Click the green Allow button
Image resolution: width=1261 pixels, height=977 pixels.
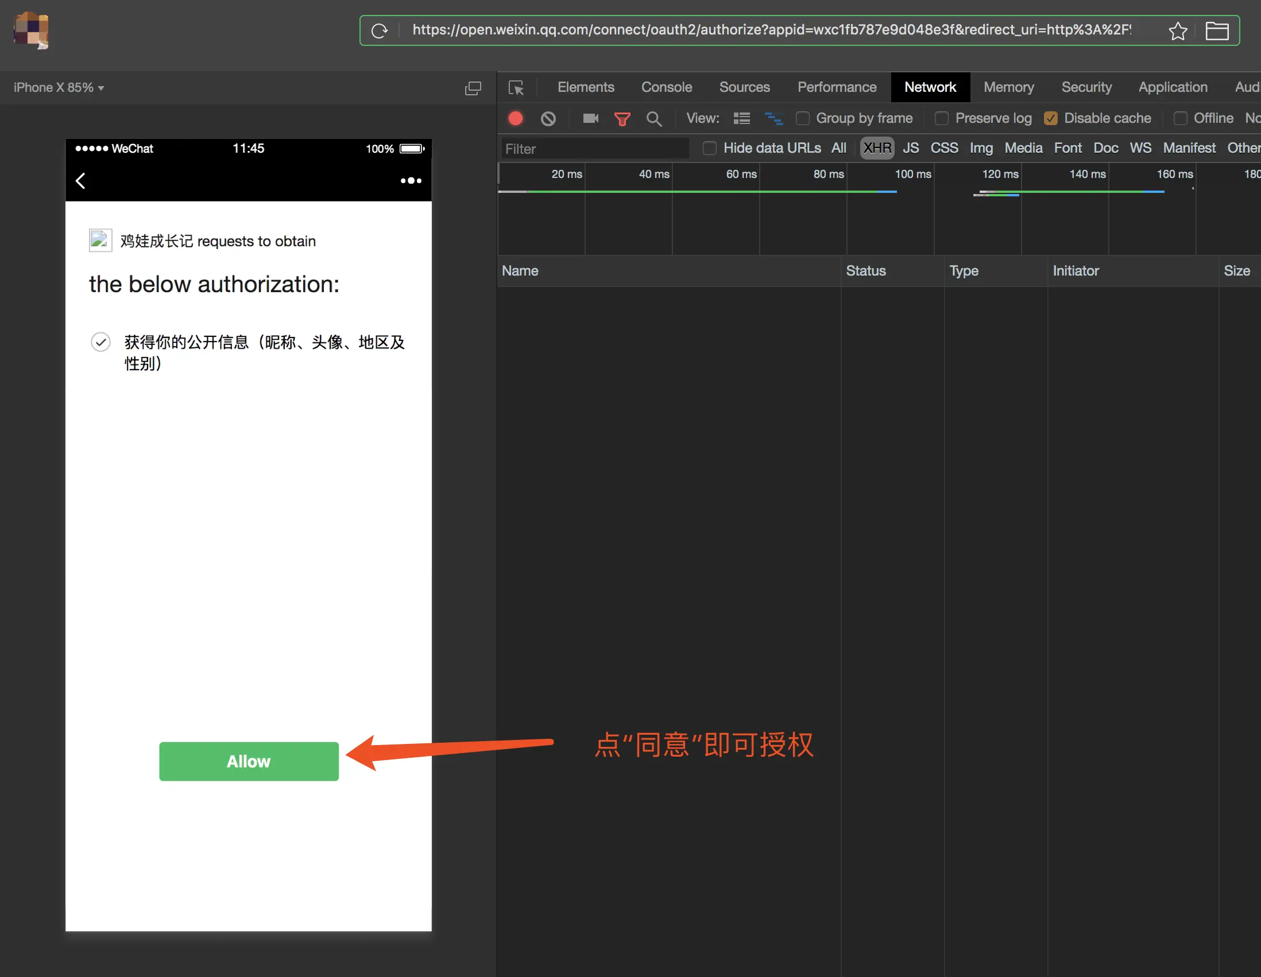click(x=248, y=761)
